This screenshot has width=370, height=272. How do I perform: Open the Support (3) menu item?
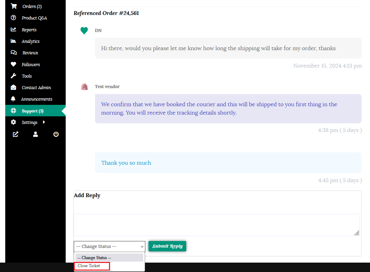32,111
